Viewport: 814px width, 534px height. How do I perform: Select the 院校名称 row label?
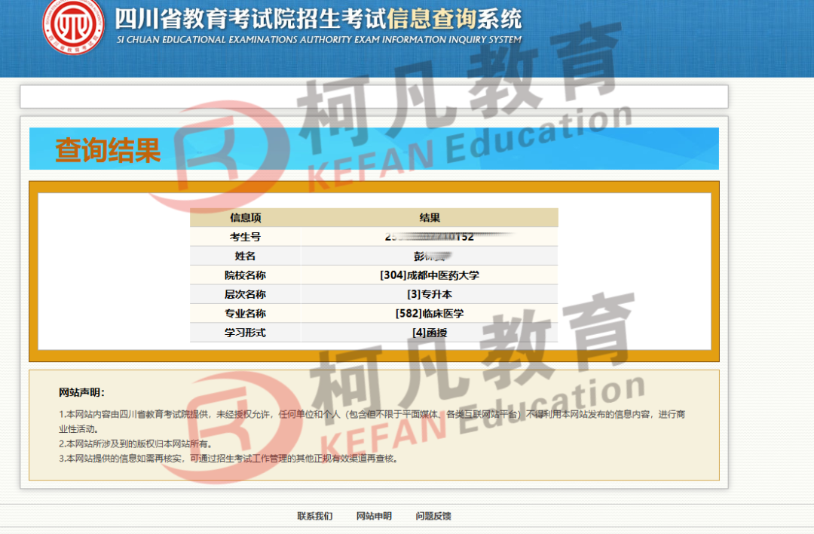245,275
